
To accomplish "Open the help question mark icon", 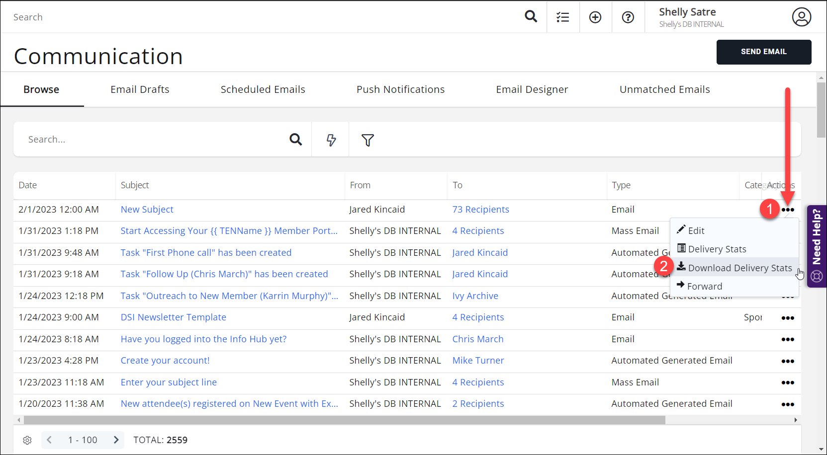I will 628,17.
